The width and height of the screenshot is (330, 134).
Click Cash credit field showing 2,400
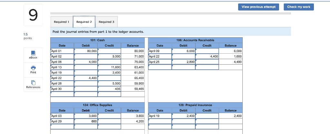[110, 73]
